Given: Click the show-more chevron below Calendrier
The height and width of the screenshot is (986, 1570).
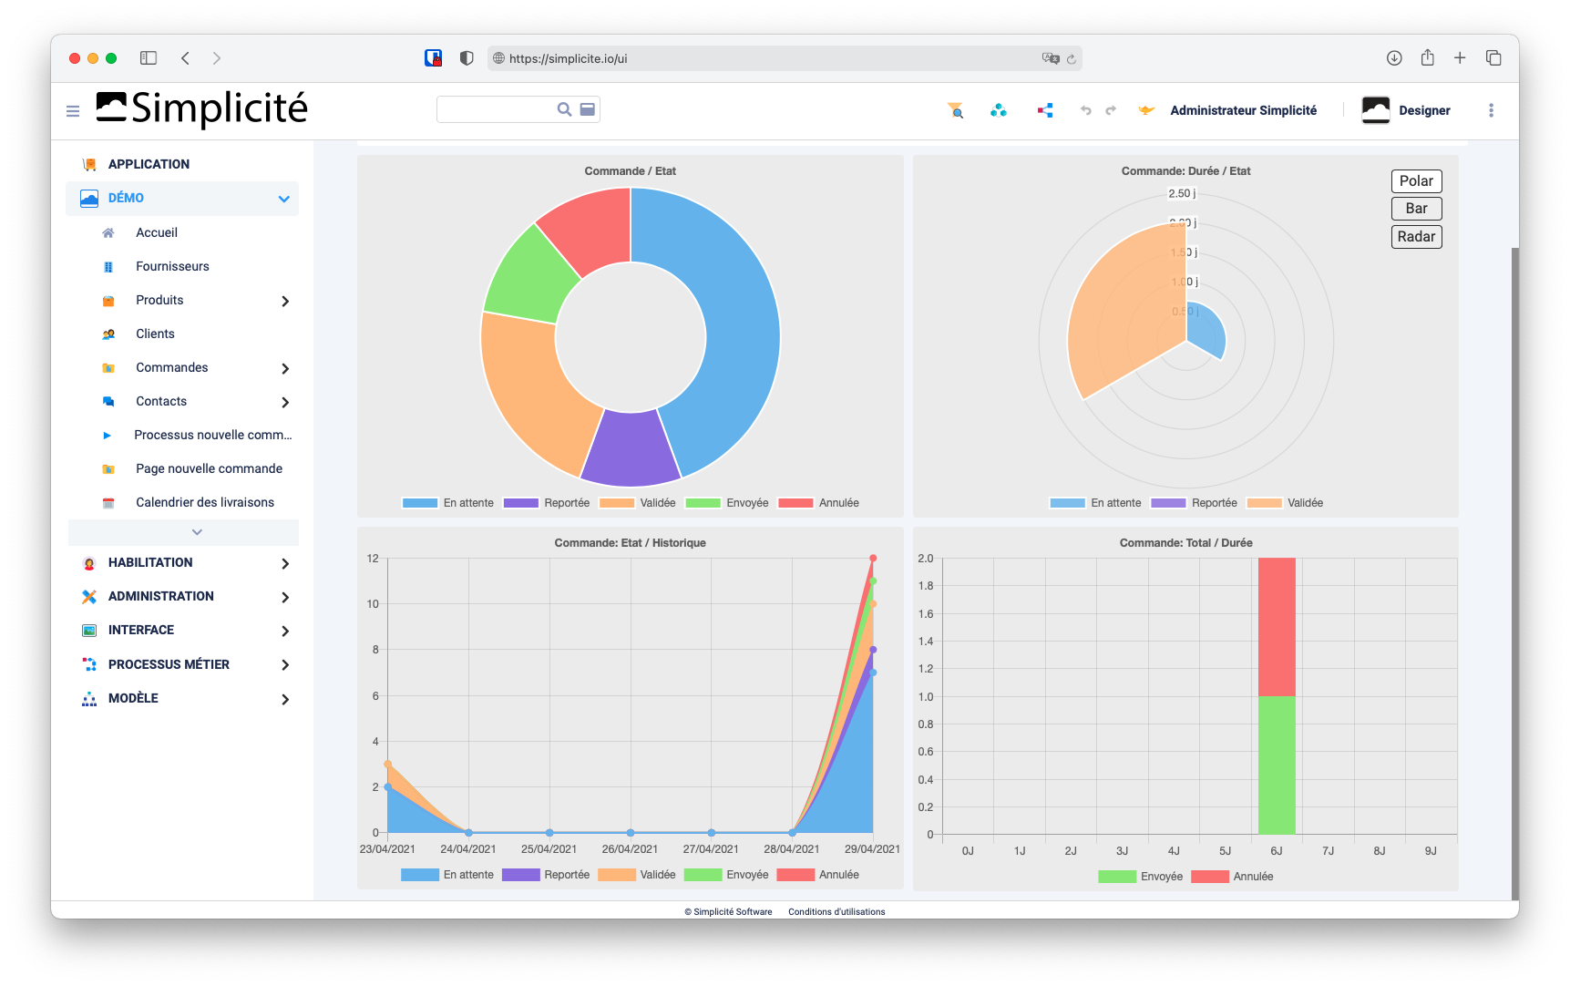Looking at the screenshot, I should 197,532.
